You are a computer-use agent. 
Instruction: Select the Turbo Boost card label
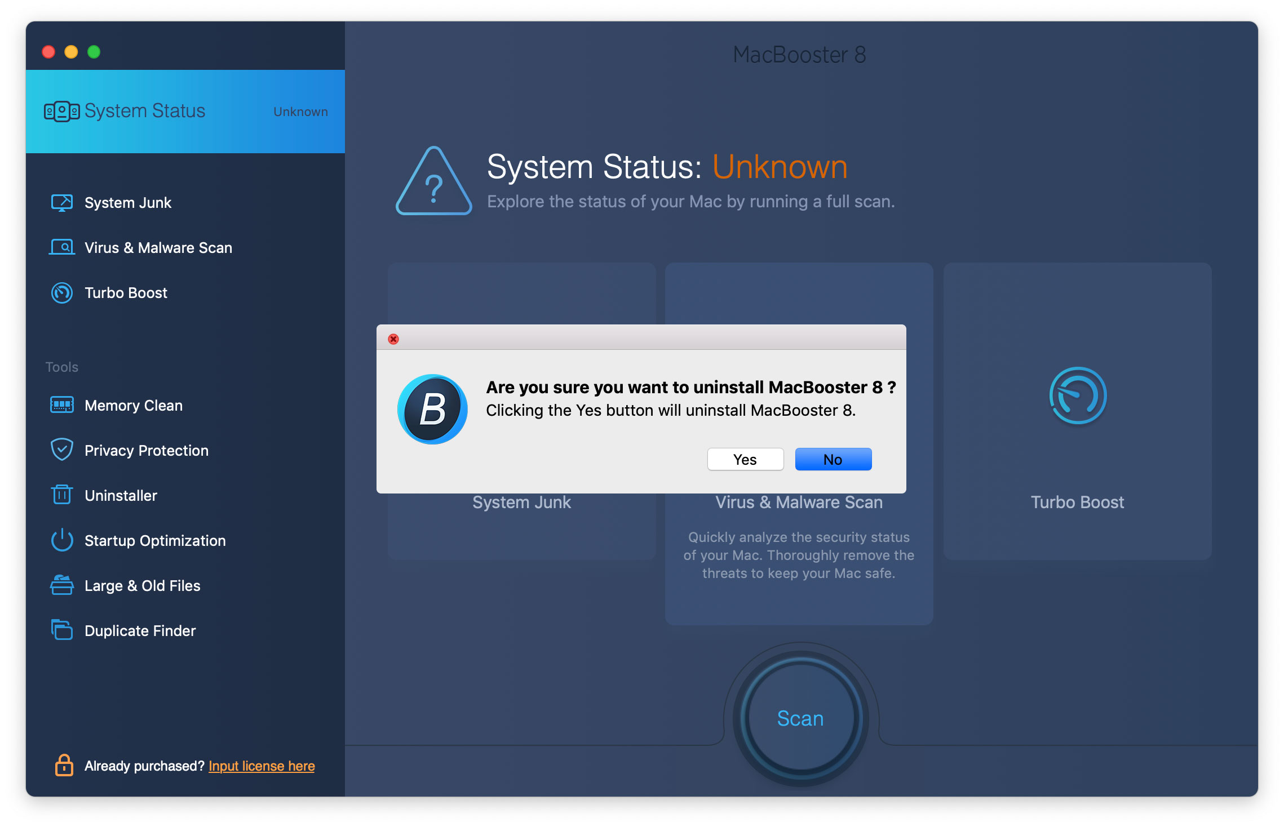coord(1077,503)
